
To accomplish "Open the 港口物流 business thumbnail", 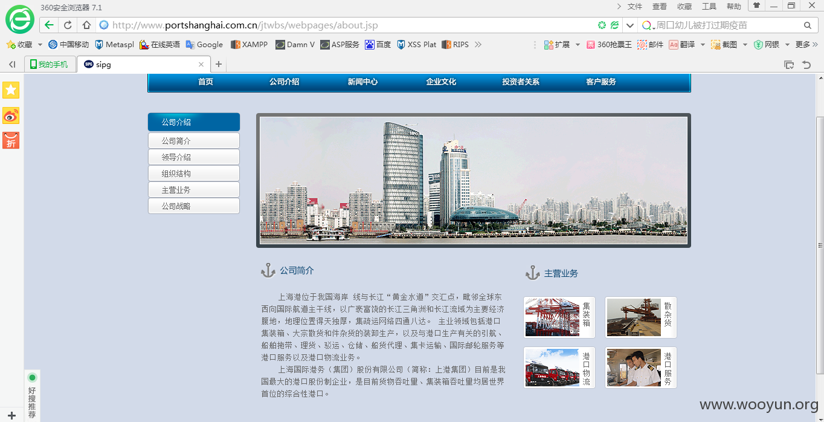I will tap(559, 368).
